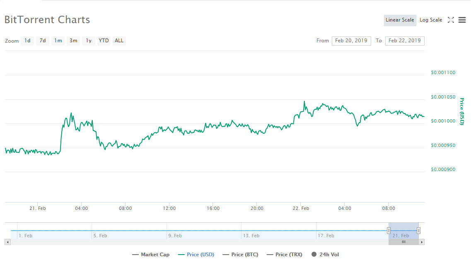Click the navigator scroll left arrow

coord(8,242)
